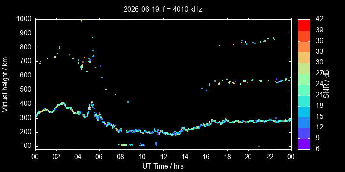Click the trace peak near 400 km at 02:30

click(62, 103)
